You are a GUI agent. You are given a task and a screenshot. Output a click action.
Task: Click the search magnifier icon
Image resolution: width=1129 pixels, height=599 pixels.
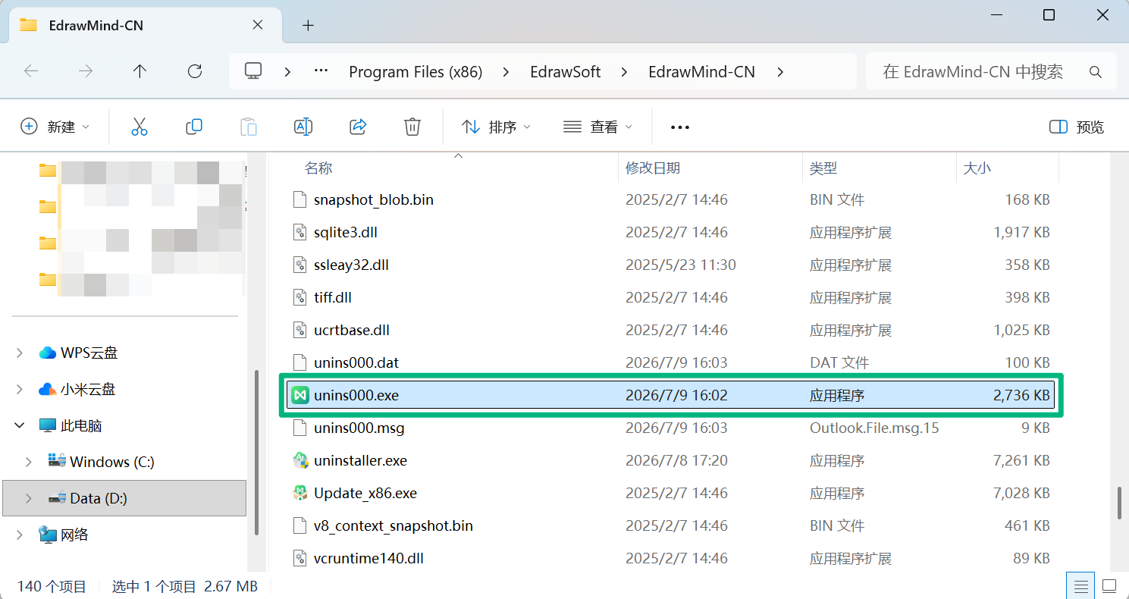(1095, 72)
